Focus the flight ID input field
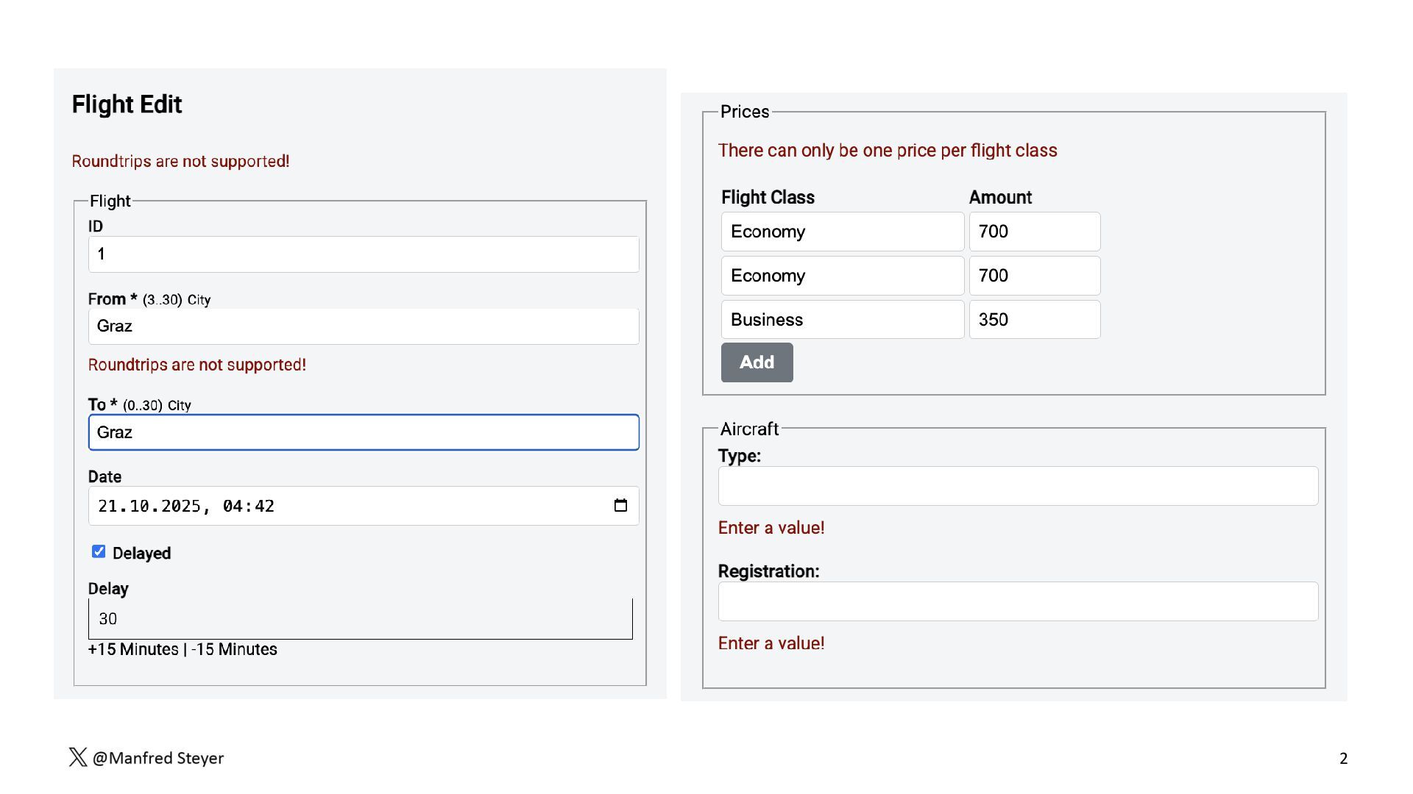The height and width of the screenshot is (794, 1413). coord(364,254)
